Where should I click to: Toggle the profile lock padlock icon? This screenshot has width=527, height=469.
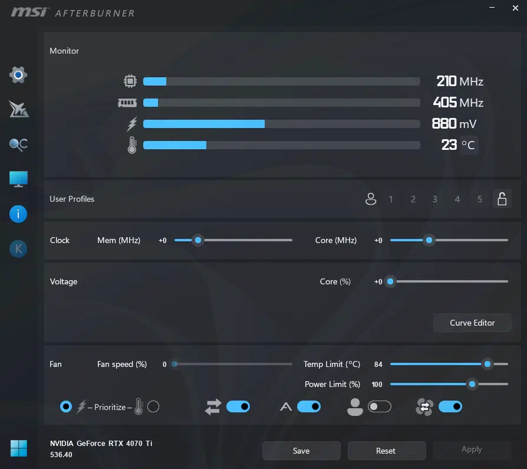(502, 199)
